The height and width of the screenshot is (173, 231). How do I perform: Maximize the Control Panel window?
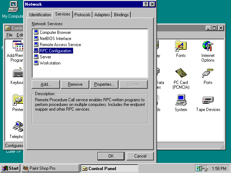214,28
